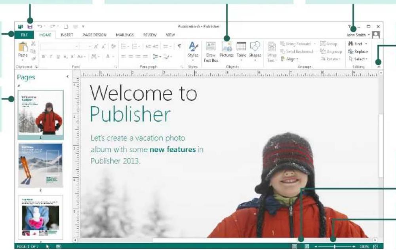
Task: Click the Rotate button
Action: click(x=331, y=59)
